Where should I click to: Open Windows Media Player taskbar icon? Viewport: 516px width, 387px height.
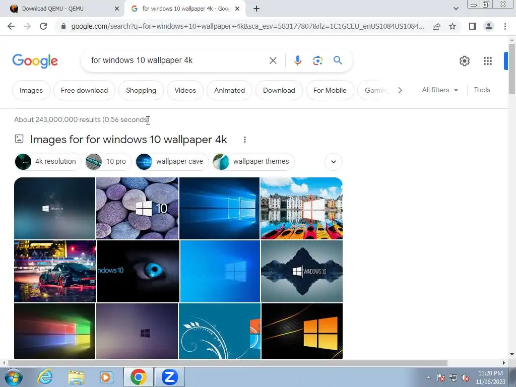[106, 377]
